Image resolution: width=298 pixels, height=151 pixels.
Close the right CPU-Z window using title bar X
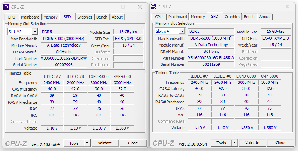click(287, 7)
